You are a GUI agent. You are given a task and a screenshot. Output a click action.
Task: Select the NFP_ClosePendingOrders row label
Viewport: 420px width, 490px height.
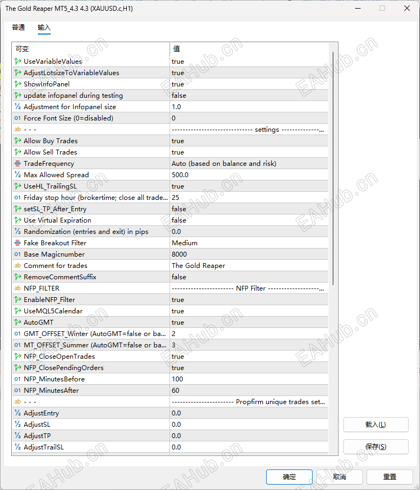tap(64, 368)
